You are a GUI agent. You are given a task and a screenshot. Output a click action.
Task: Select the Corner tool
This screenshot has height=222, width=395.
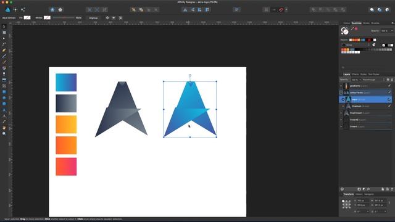[x=4, y=44]
